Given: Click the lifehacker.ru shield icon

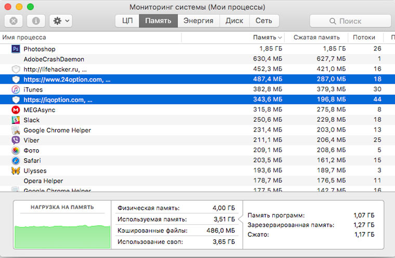Looking at the screenshot, I should [x=16, y=69].
